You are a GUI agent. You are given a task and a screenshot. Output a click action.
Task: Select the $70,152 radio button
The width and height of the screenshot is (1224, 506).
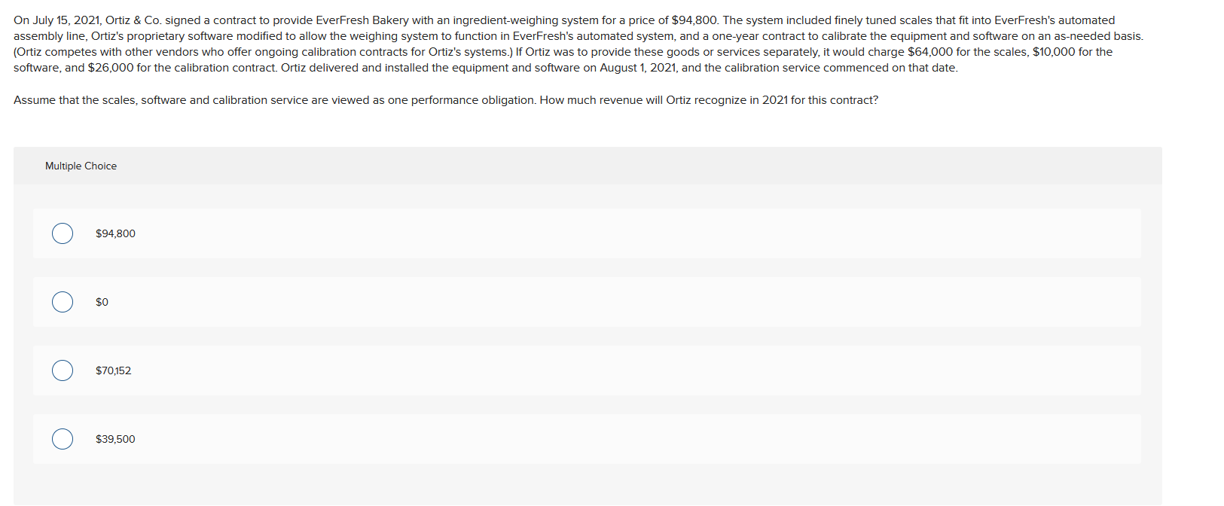click(63, 370)
